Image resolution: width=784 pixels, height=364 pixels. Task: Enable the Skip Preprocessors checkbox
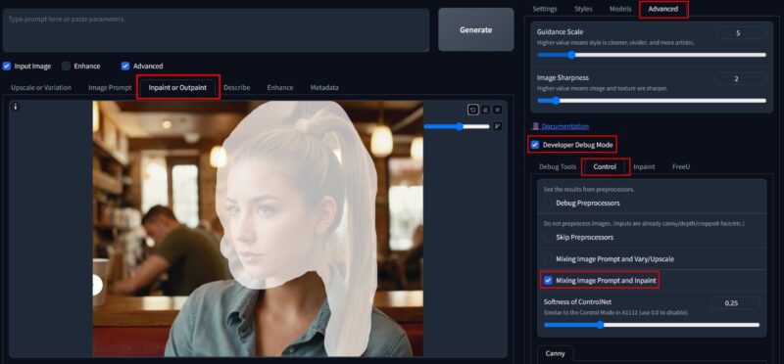click(x=549, y=237)
